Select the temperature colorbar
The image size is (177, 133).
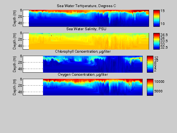pyautogui.click(x=156, y=18)
